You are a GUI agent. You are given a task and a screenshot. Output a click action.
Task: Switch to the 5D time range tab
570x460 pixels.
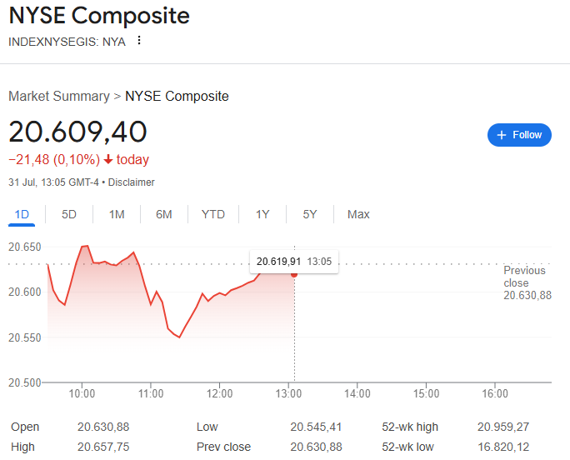[68, 214]
